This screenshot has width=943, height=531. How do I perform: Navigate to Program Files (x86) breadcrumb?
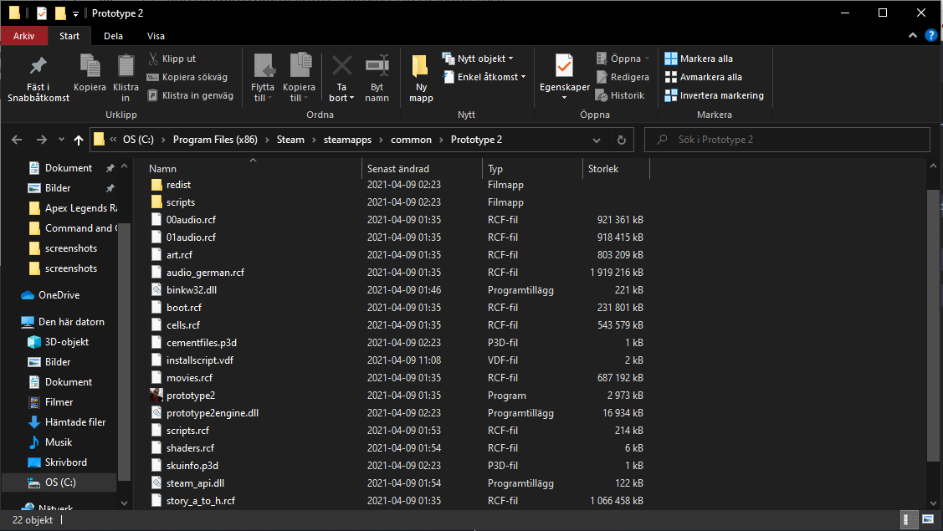pyautogui.click(x=215, y=140)
